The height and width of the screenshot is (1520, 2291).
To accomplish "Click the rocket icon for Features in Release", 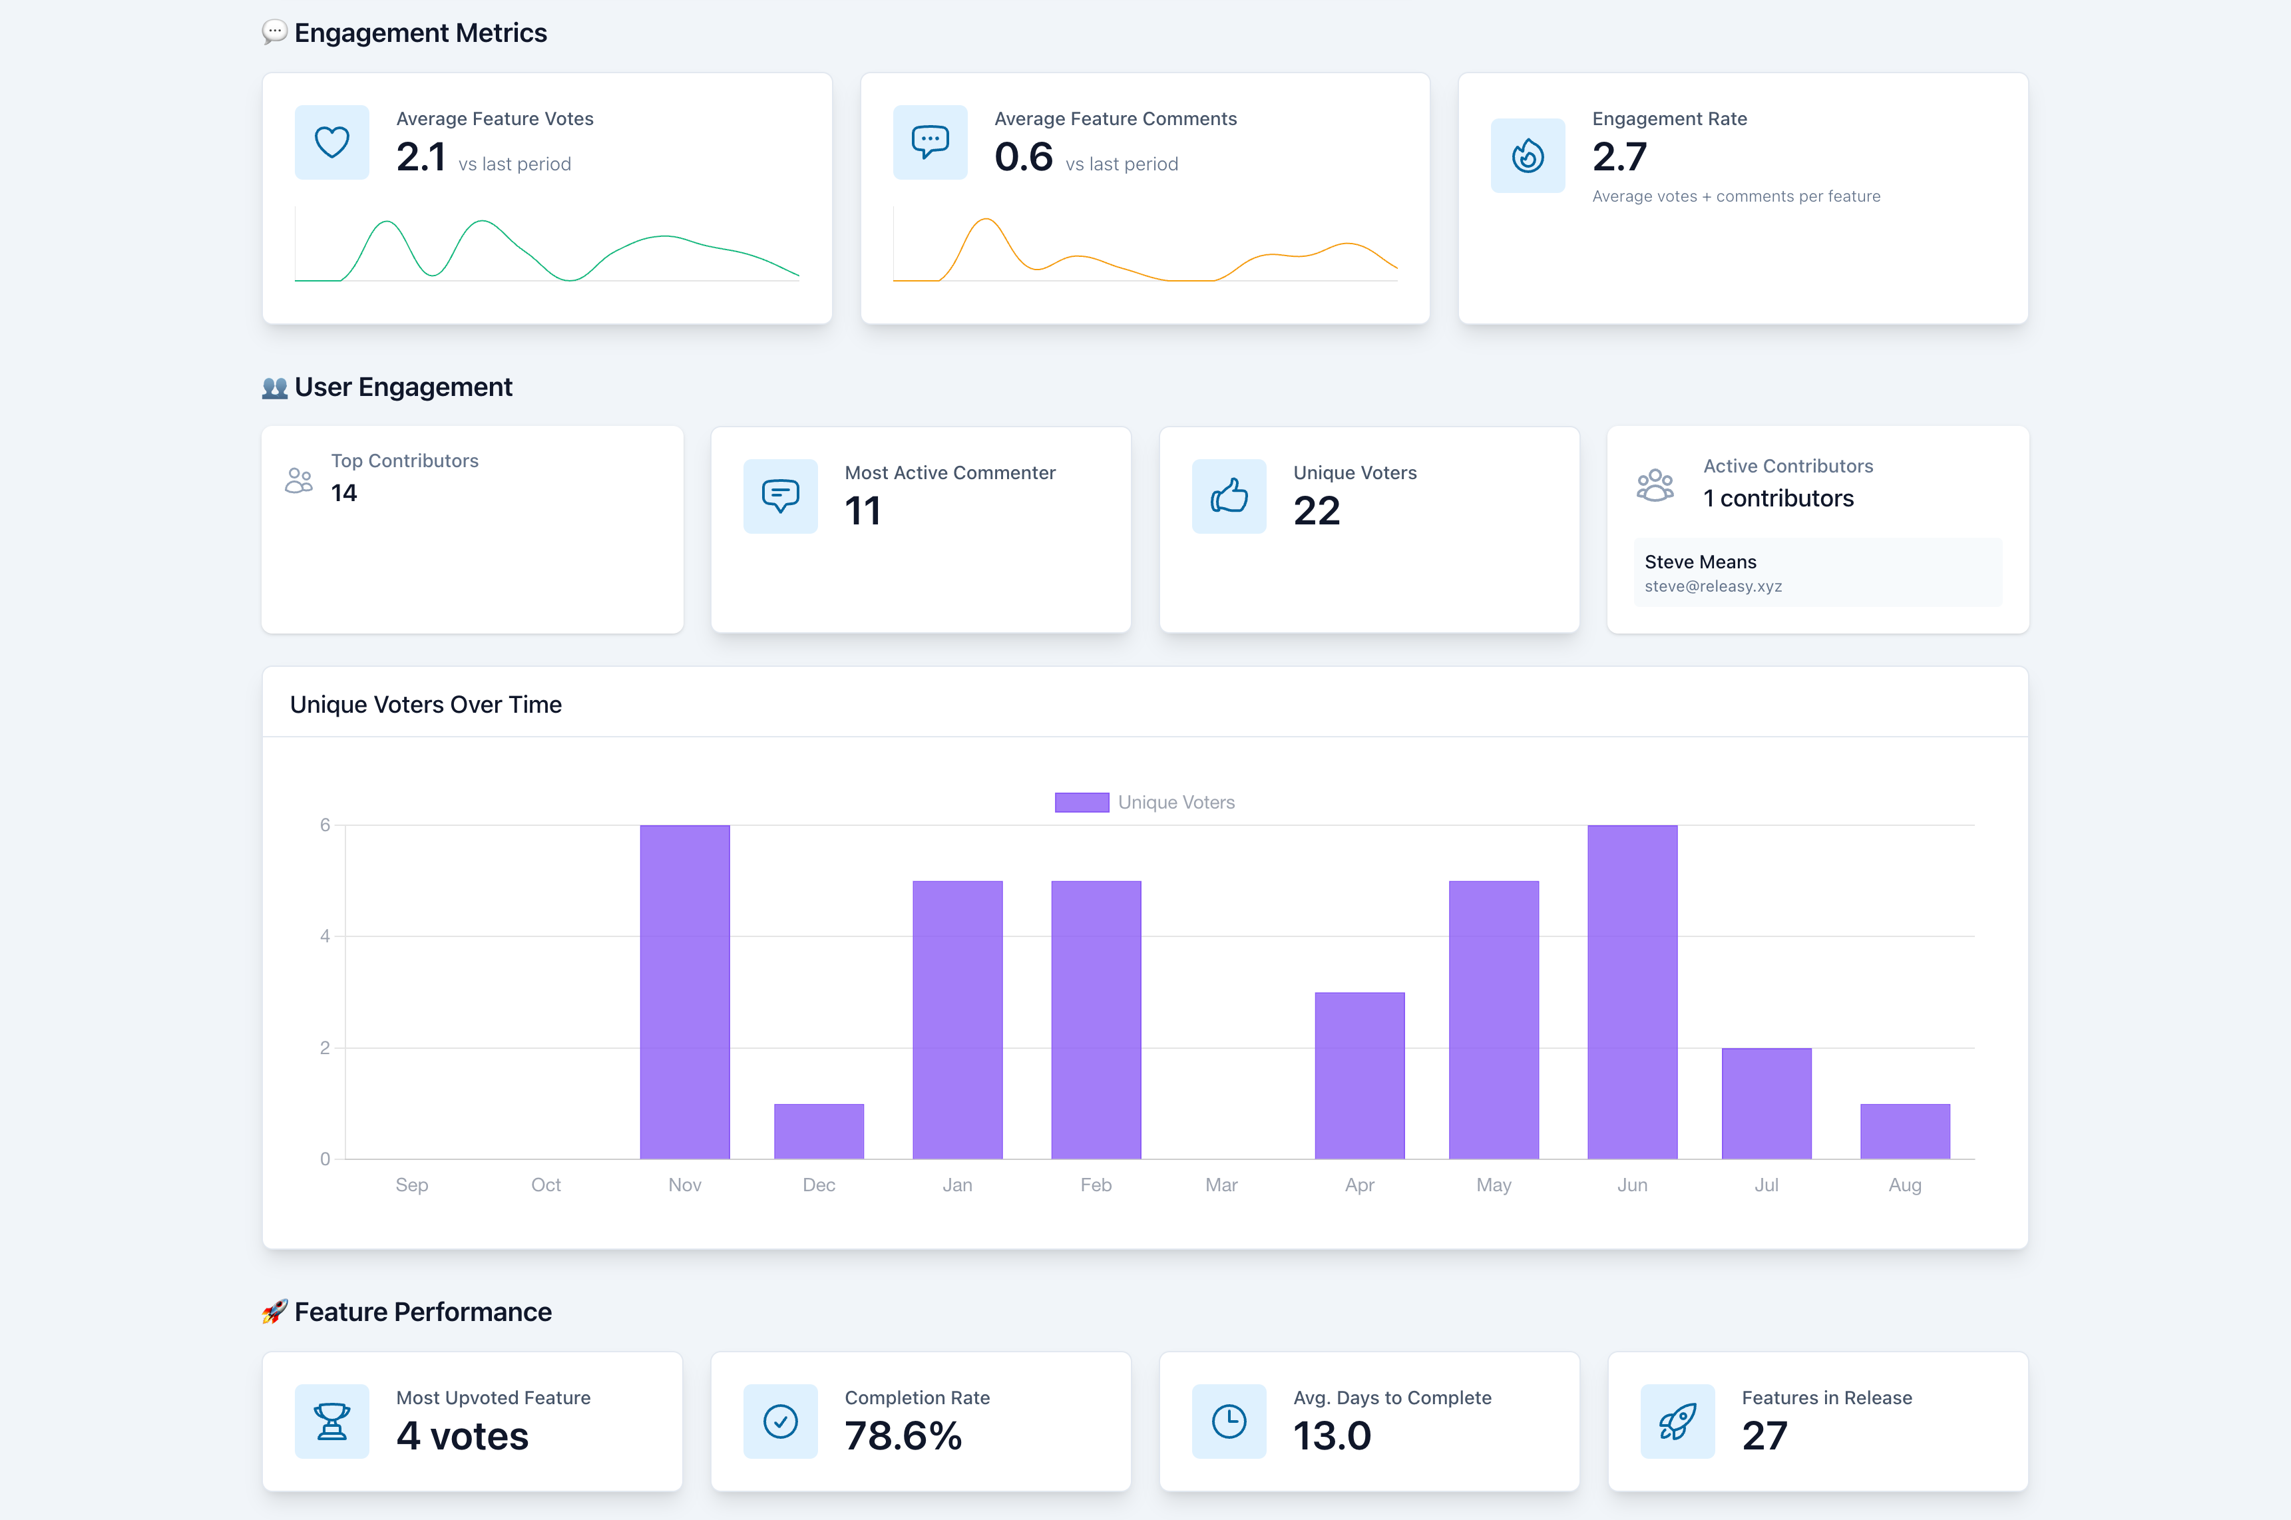I will pos(1677,1421).
